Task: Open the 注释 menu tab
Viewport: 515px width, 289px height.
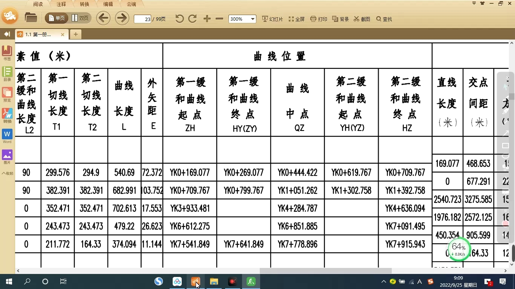Action: pos(61,4)
